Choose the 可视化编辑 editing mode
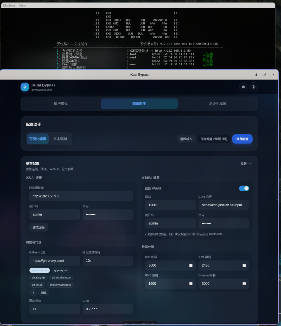The image size is (281, 326). (x=38, y=139)
